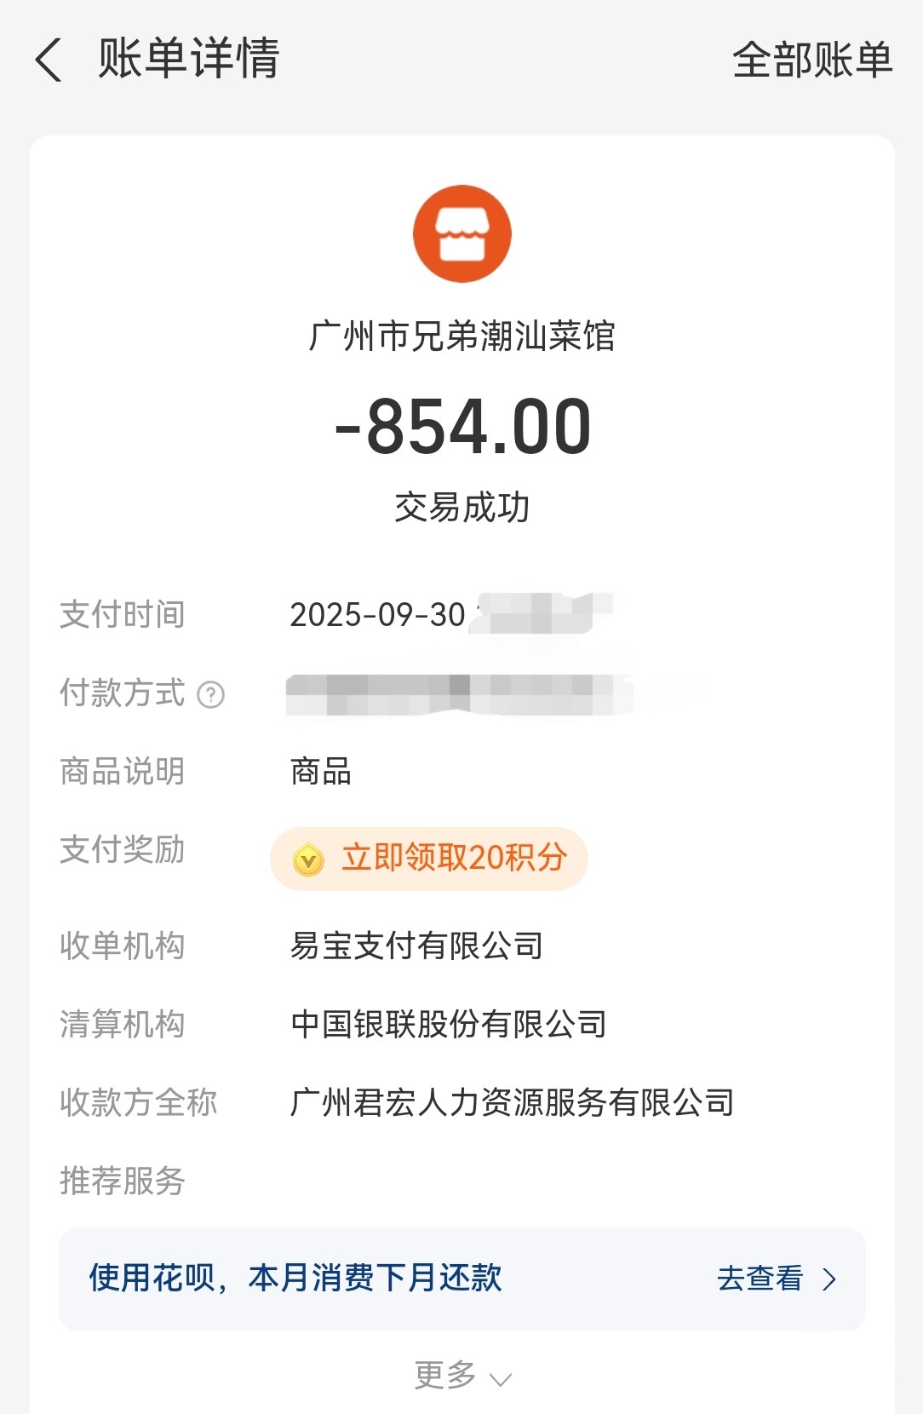Viewport: 923px width, 1414px height.
Task: Tap 易宝支付有限公司 acquirer value
Action: pyautogui.click(x=416, y=946)
